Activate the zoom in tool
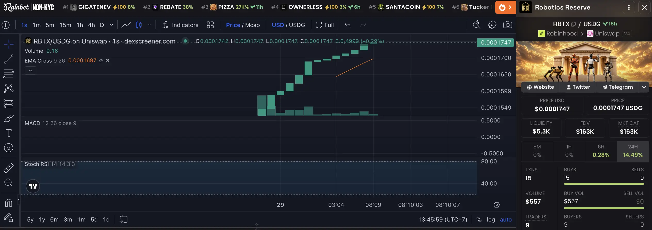 coord(9,182)
